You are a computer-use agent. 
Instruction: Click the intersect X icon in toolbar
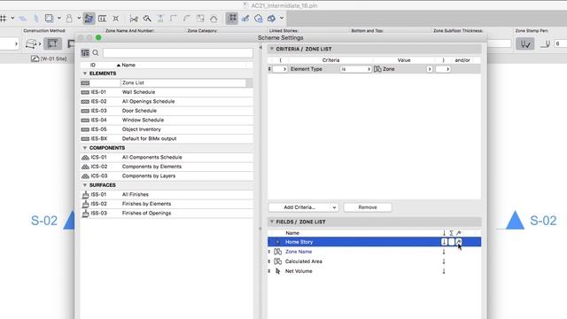(116, 19)
